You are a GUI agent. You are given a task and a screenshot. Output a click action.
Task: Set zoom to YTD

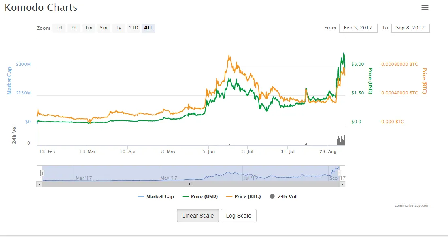[133, 28]
